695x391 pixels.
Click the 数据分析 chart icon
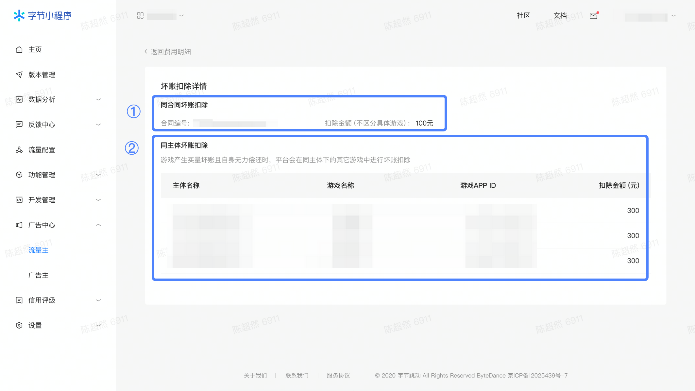coord(19,99)
